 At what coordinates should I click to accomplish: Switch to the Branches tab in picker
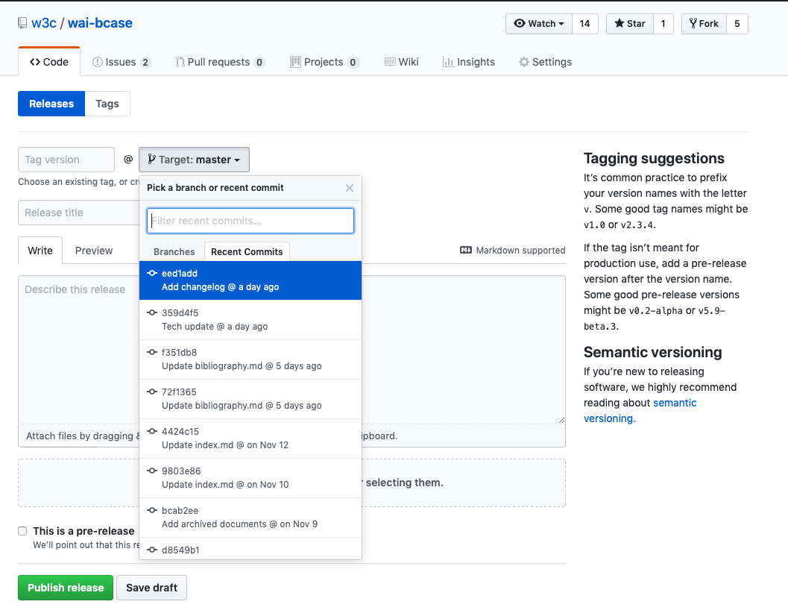pyautogui.click(x=174, y=252)
